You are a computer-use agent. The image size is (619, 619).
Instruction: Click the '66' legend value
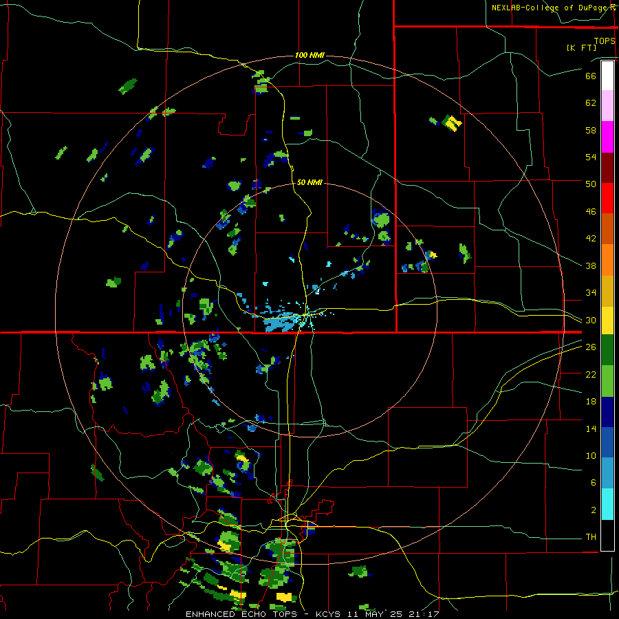click(x=591, y=76)
